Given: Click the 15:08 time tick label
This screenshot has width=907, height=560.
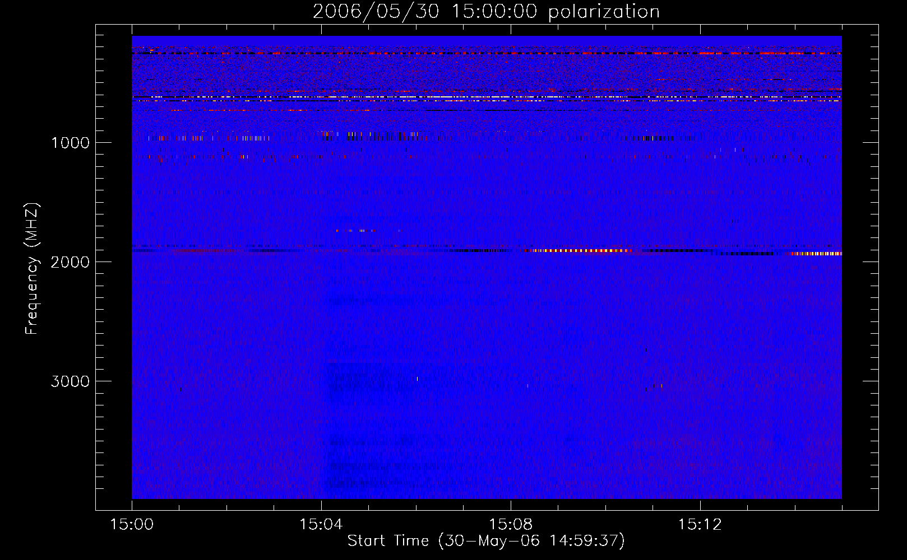Looking at the screenshot, I should pos(510,525).
